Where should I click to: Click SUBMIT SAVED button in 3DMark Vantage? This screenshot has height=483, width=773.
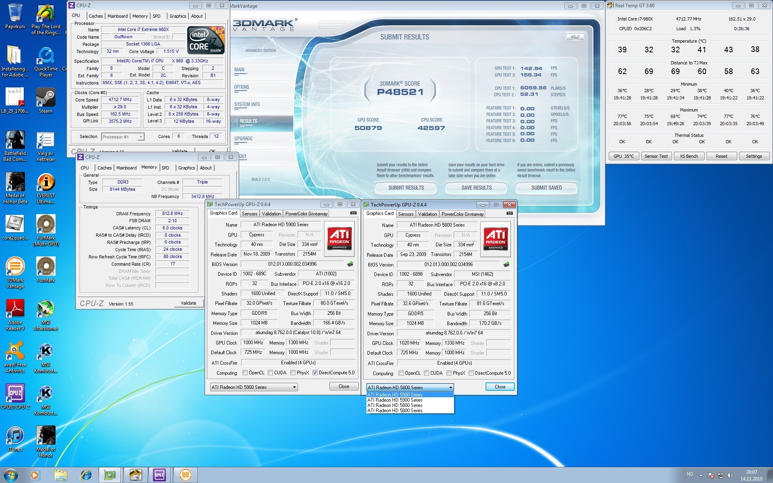tap(546, 188)
